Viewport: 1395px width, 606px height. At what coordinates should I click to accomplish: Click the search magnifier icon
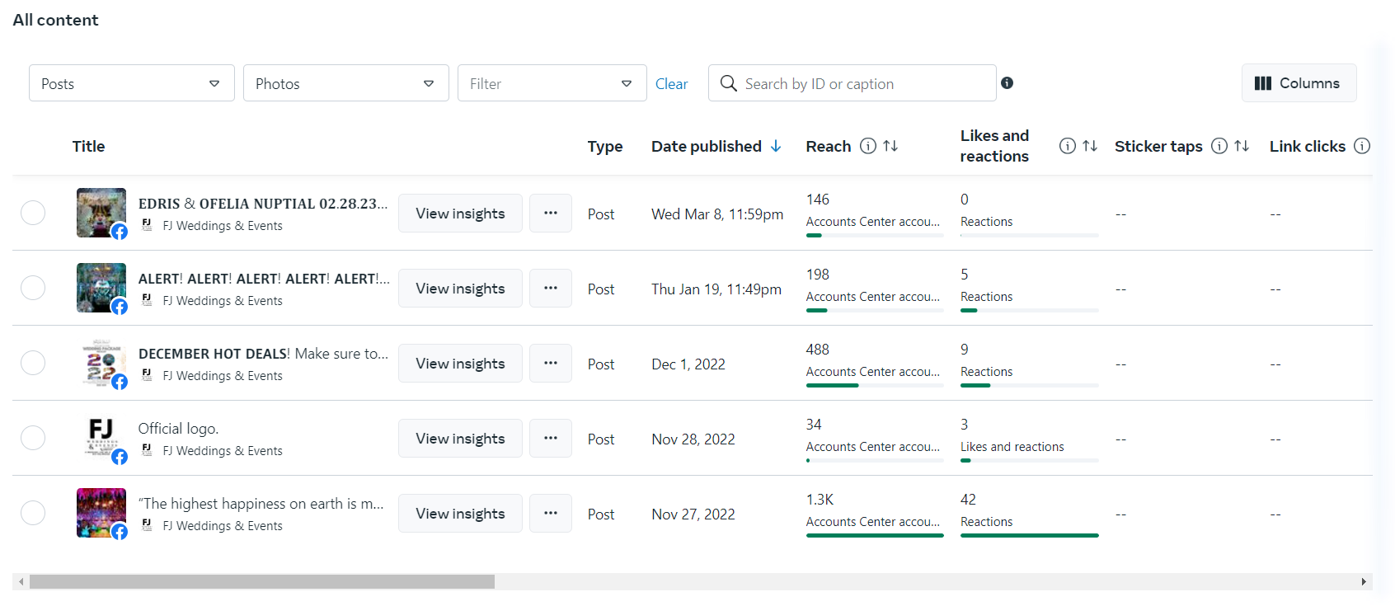click(729, 83)
